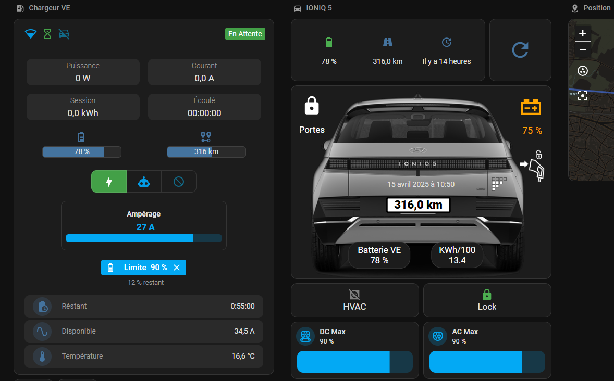Viewport: 614px width, 381px height.
Task: Click the battery clock icon beside Réstant
Action: coord(42,306)
